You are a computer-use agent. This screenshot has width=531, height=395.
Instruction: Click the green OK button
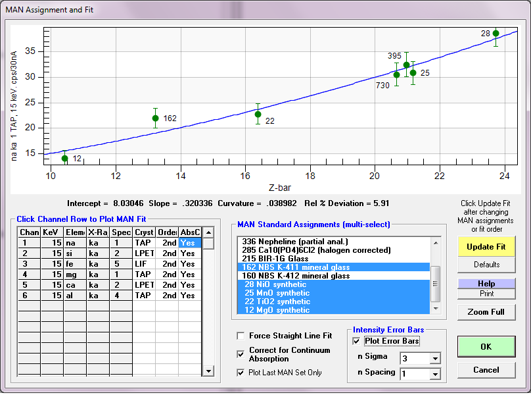(x=486, y=346)
